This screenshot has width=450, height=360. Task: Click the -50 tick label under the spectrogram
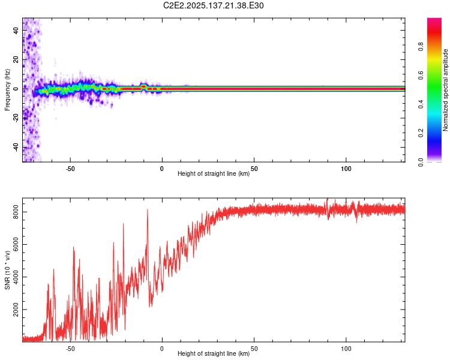click(70, 169)
